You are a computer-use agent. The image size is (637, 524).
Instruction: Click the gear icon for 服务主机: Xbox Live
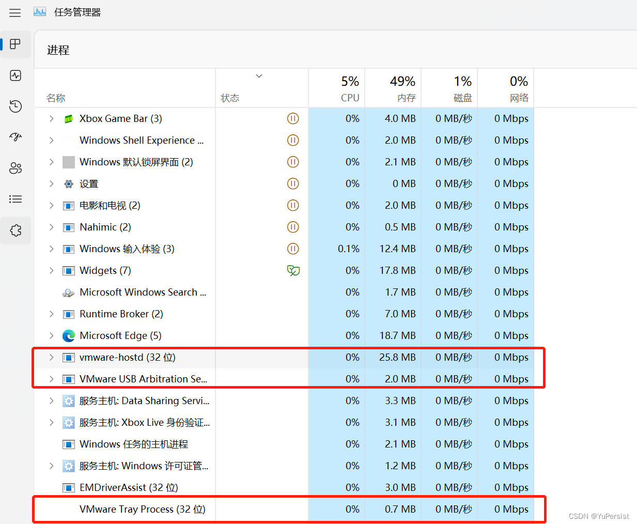tap(69, 423)
